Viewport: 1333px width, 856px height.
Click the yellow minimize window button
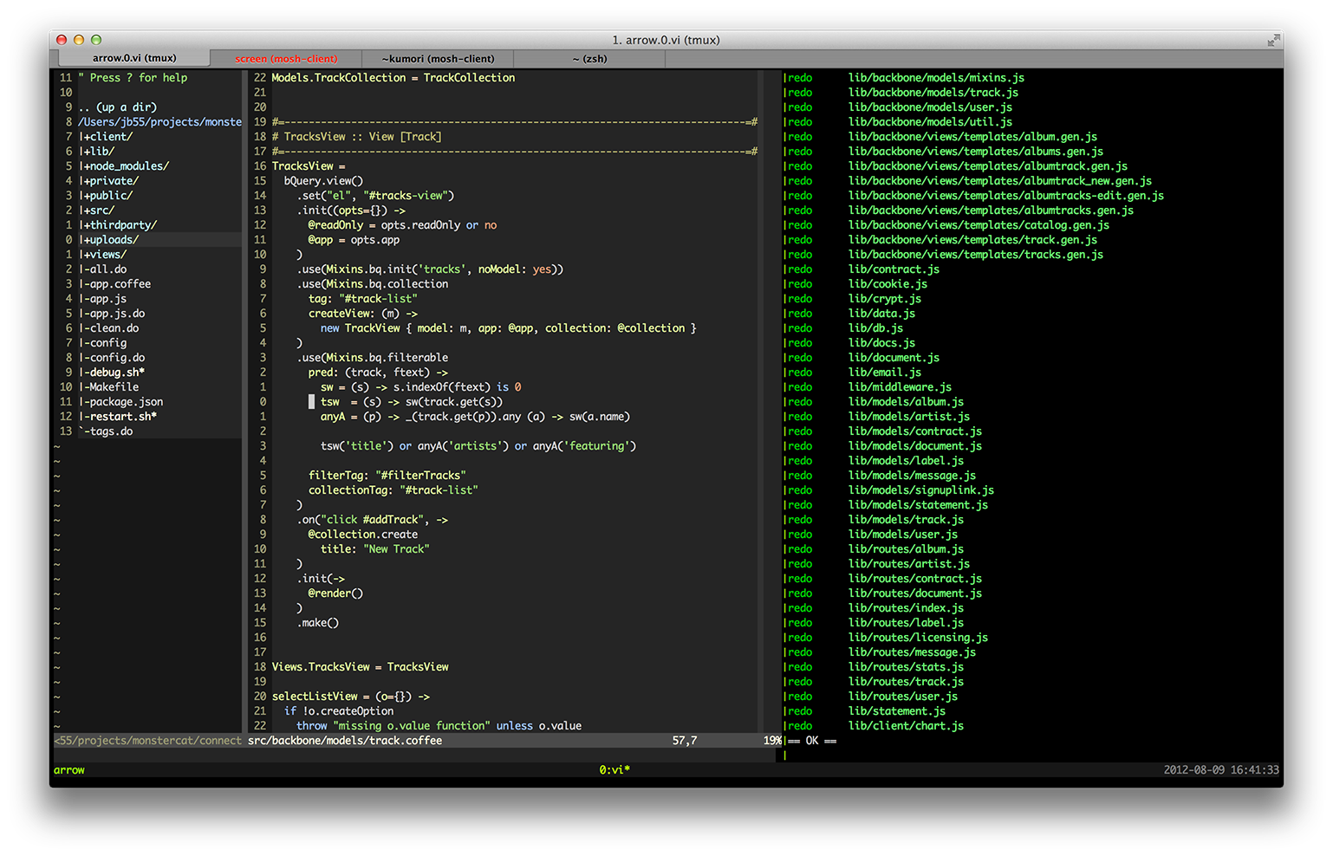[x=79, y=40]
